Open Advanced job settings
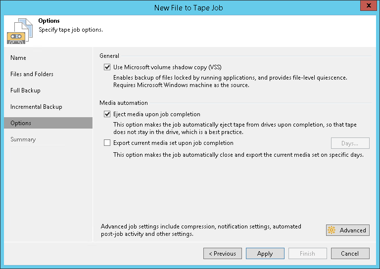This screenshot has height=269, width=380. (x=348, y=230)
